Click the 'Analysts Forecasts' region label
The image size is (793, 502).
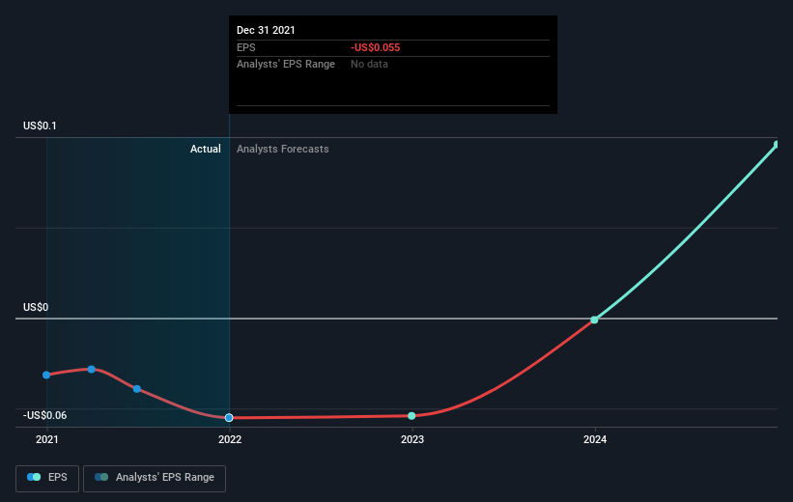pos(283,149)
